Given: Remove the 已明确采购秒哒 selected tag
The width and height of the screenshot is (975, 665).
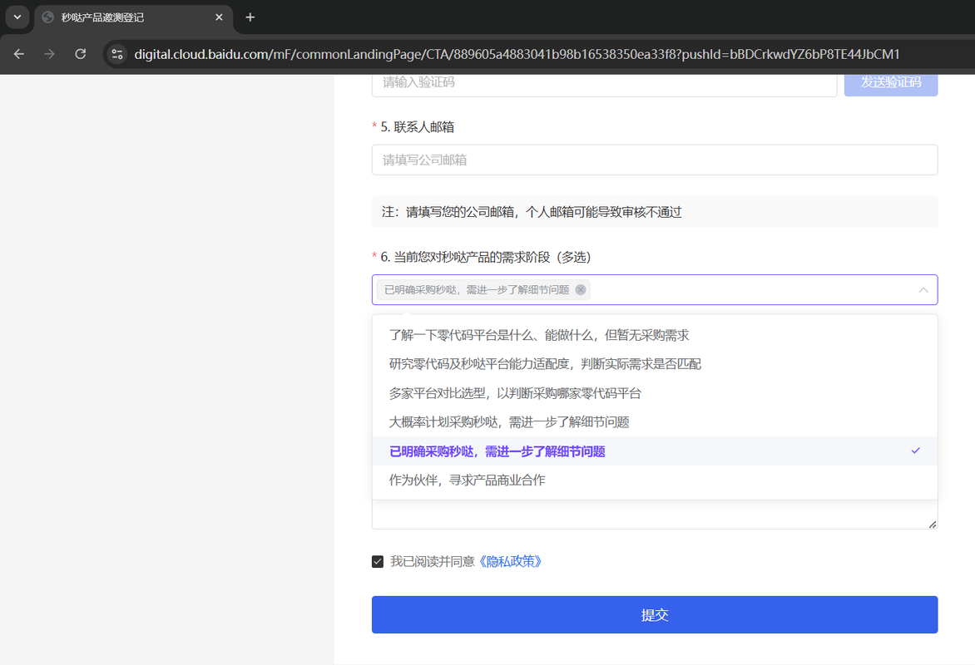Looking at the screenshot, I should 580,289.
